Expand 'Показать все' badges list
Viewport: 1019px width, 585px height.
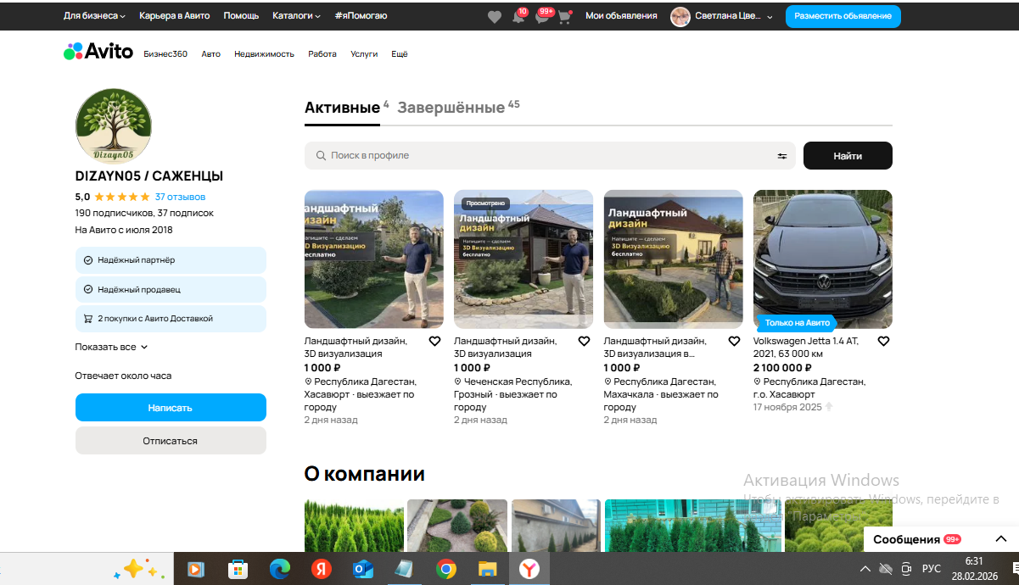[x=111, y=347]
